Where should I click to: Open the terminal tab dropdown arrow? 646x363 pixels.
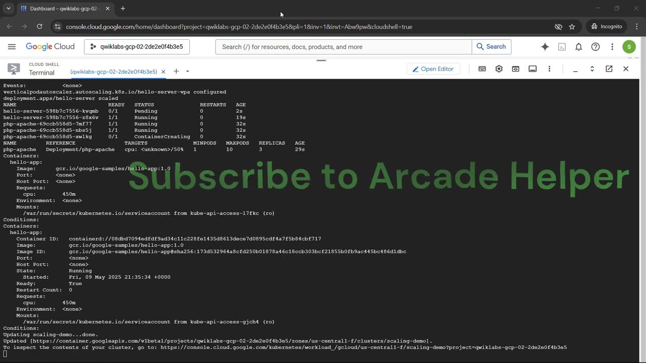click(187, 72)
